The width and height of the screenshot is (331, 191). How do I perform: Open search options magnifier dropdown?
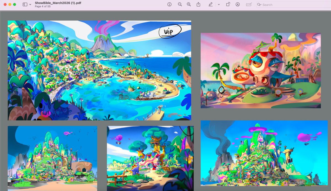[259, 5]
